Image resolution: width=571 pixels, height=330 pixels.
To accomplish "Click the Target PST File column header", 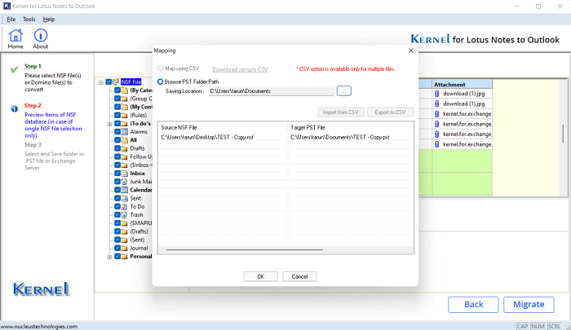I will coord(351,127).
